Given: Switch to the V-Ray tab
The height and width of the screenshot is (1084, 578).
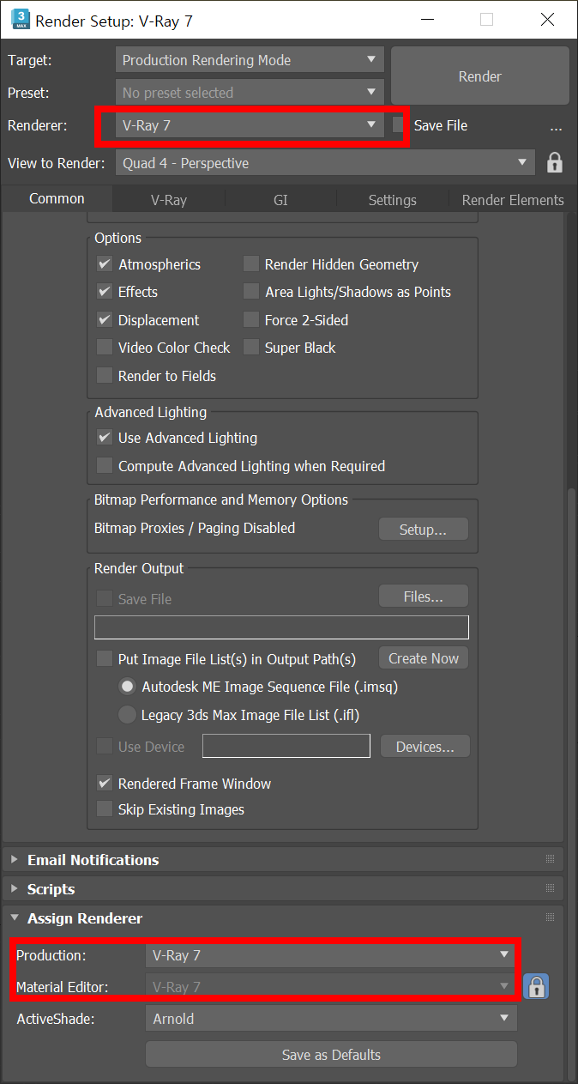Looking at the screenshot, I should point(169,200).
